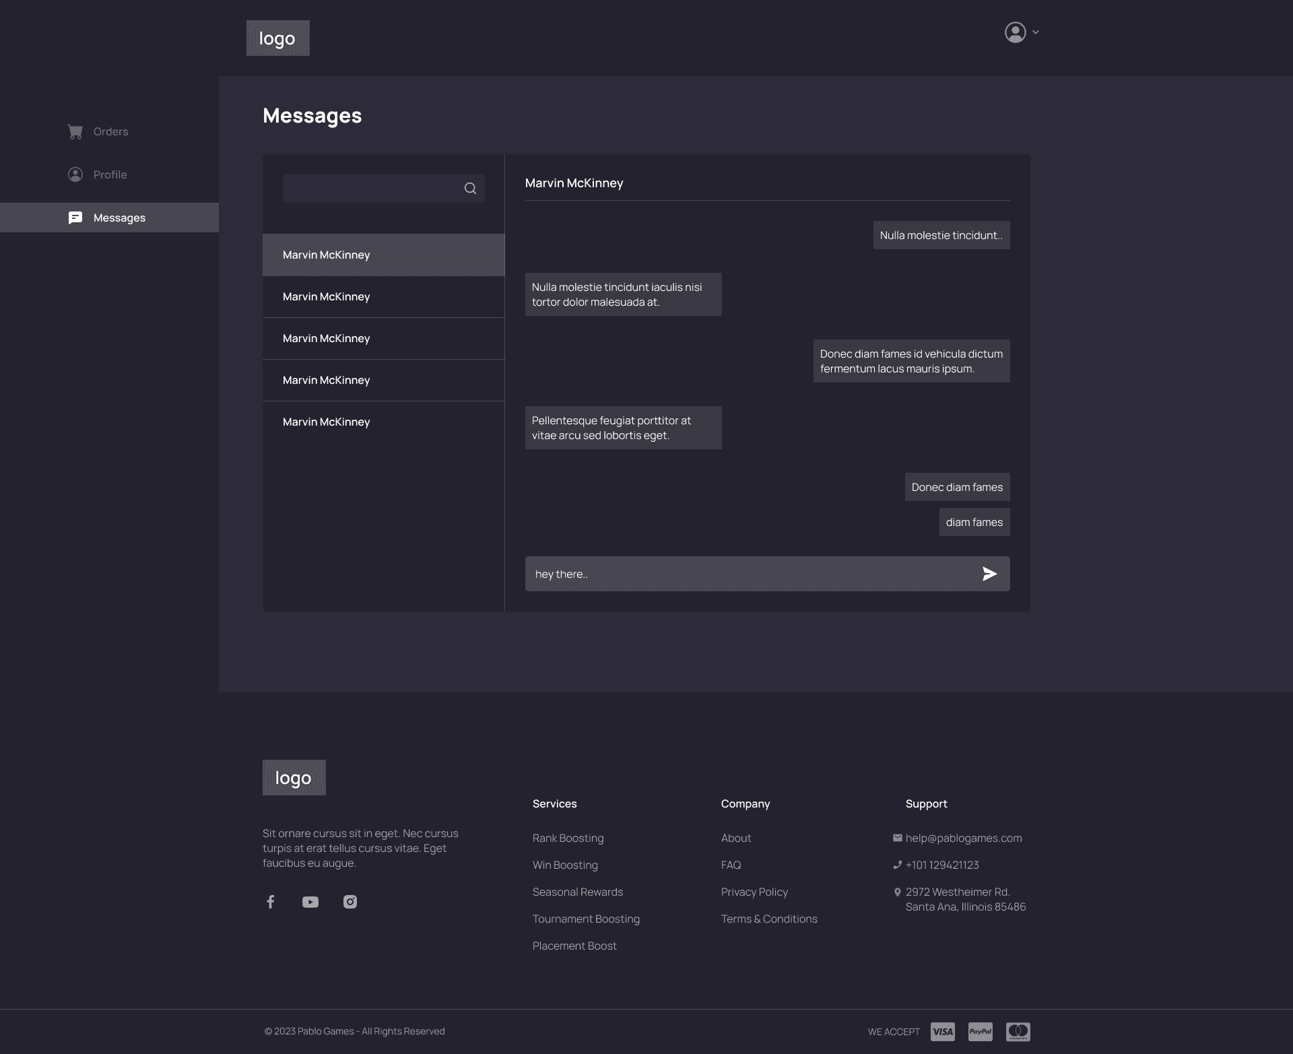Click the Visa payment icon
The height and width of the screenshot is (1054, 1293).
[942, 1031]
